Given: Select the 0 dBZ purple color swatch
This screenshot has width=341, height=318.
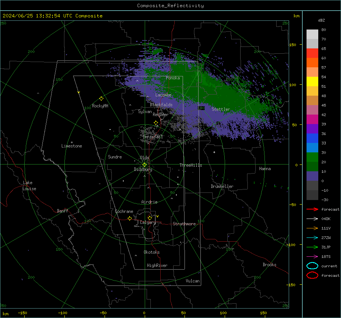Looking at the screenshot, I should pyautogui.click(x=312, y=176).
